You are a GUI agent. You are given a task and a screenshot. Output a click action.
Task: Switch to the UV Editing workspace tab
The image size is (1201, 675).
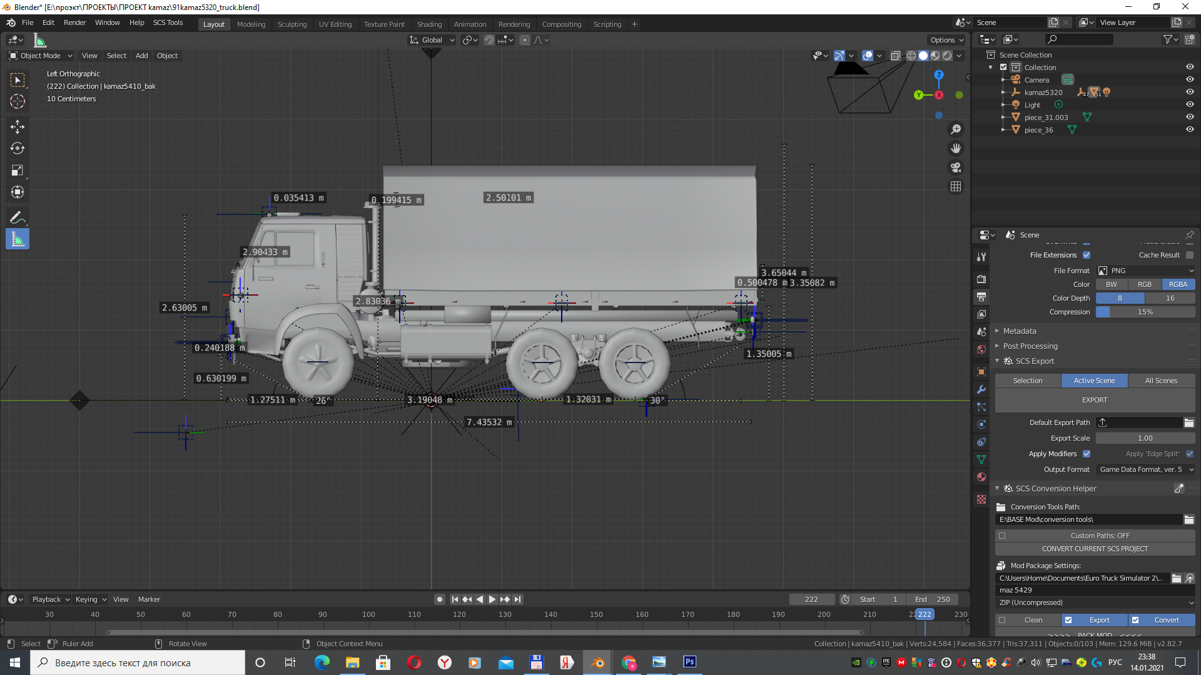tap(335, 24)
